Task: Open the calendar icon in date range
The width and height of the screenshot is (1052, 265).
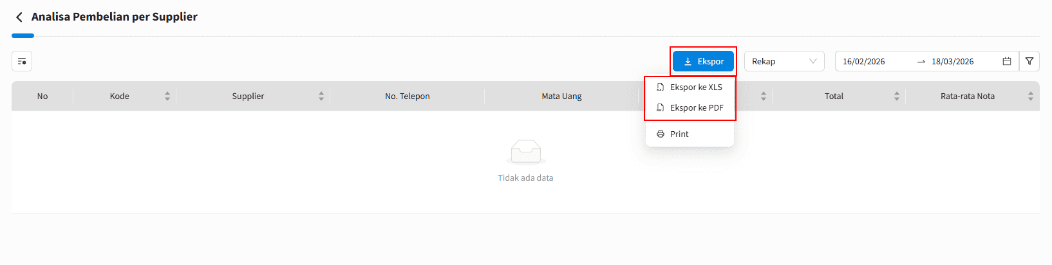Action: [1007, 61]
